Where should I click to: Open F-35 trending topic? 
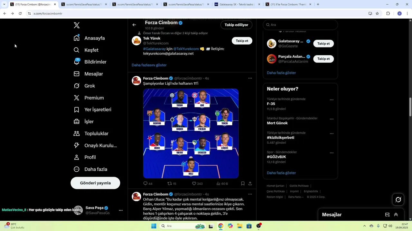[271, 104]
